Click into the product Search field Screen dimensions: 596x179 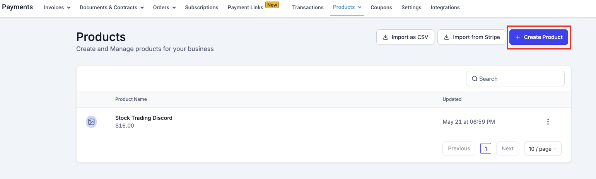tap(518, 79)
